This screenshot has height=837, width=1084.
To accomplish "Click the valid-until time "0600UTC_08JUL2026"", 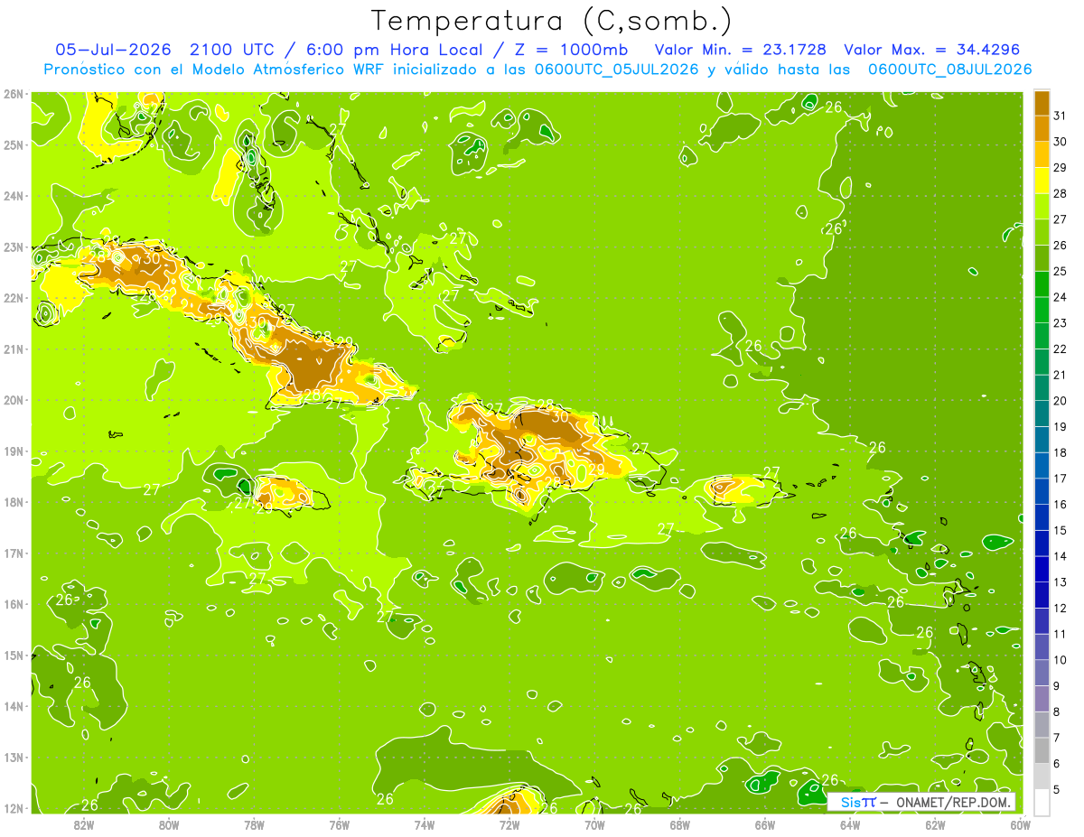I will [x=949, y=70].
